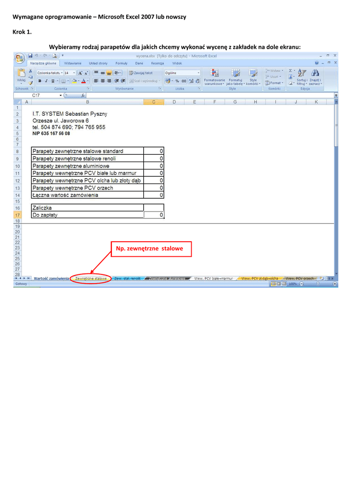Open Formatowanie warunkowe conditional formatting
This screenshot has width=354, height=500.
[214, 74]
